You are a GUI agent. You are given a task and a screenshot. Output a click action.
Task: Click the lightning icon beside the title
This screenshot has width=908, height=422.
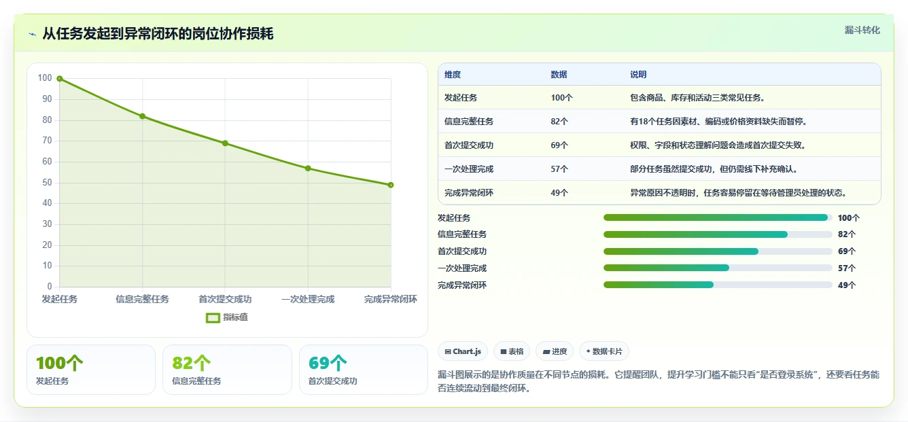click(x=32, y=33)
